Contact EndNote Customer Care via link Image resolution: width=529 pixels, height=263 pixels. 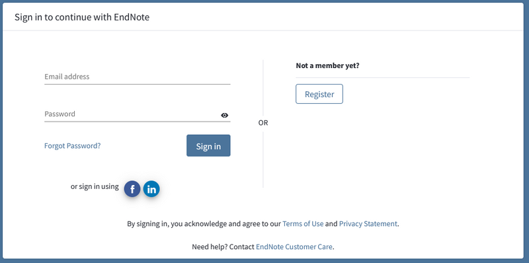click(294, 246)
